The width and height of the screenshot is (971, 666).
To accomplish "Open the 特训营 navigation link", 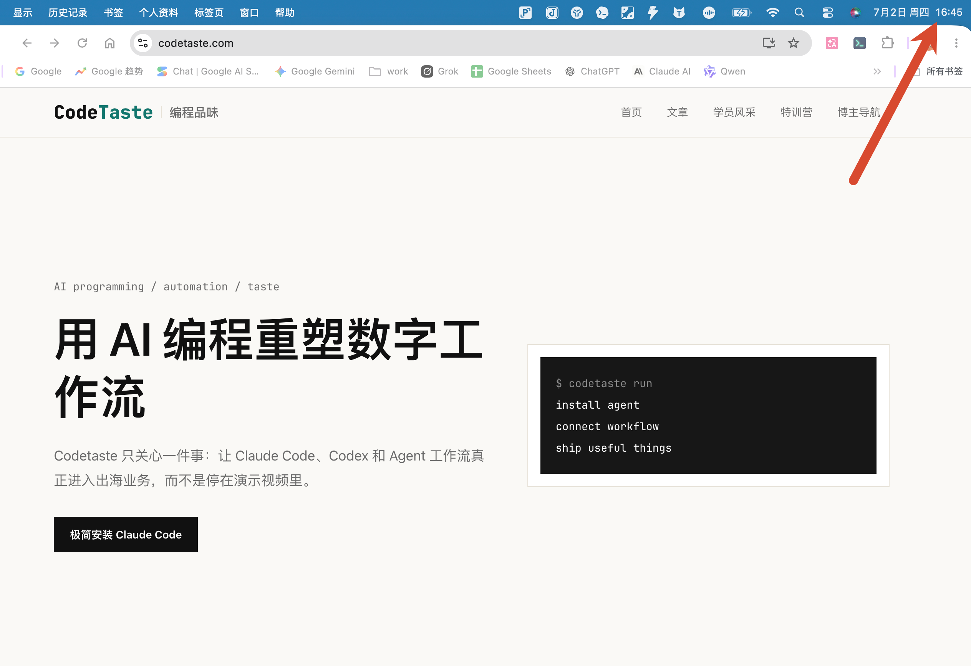I will click(x=796, y=113).
